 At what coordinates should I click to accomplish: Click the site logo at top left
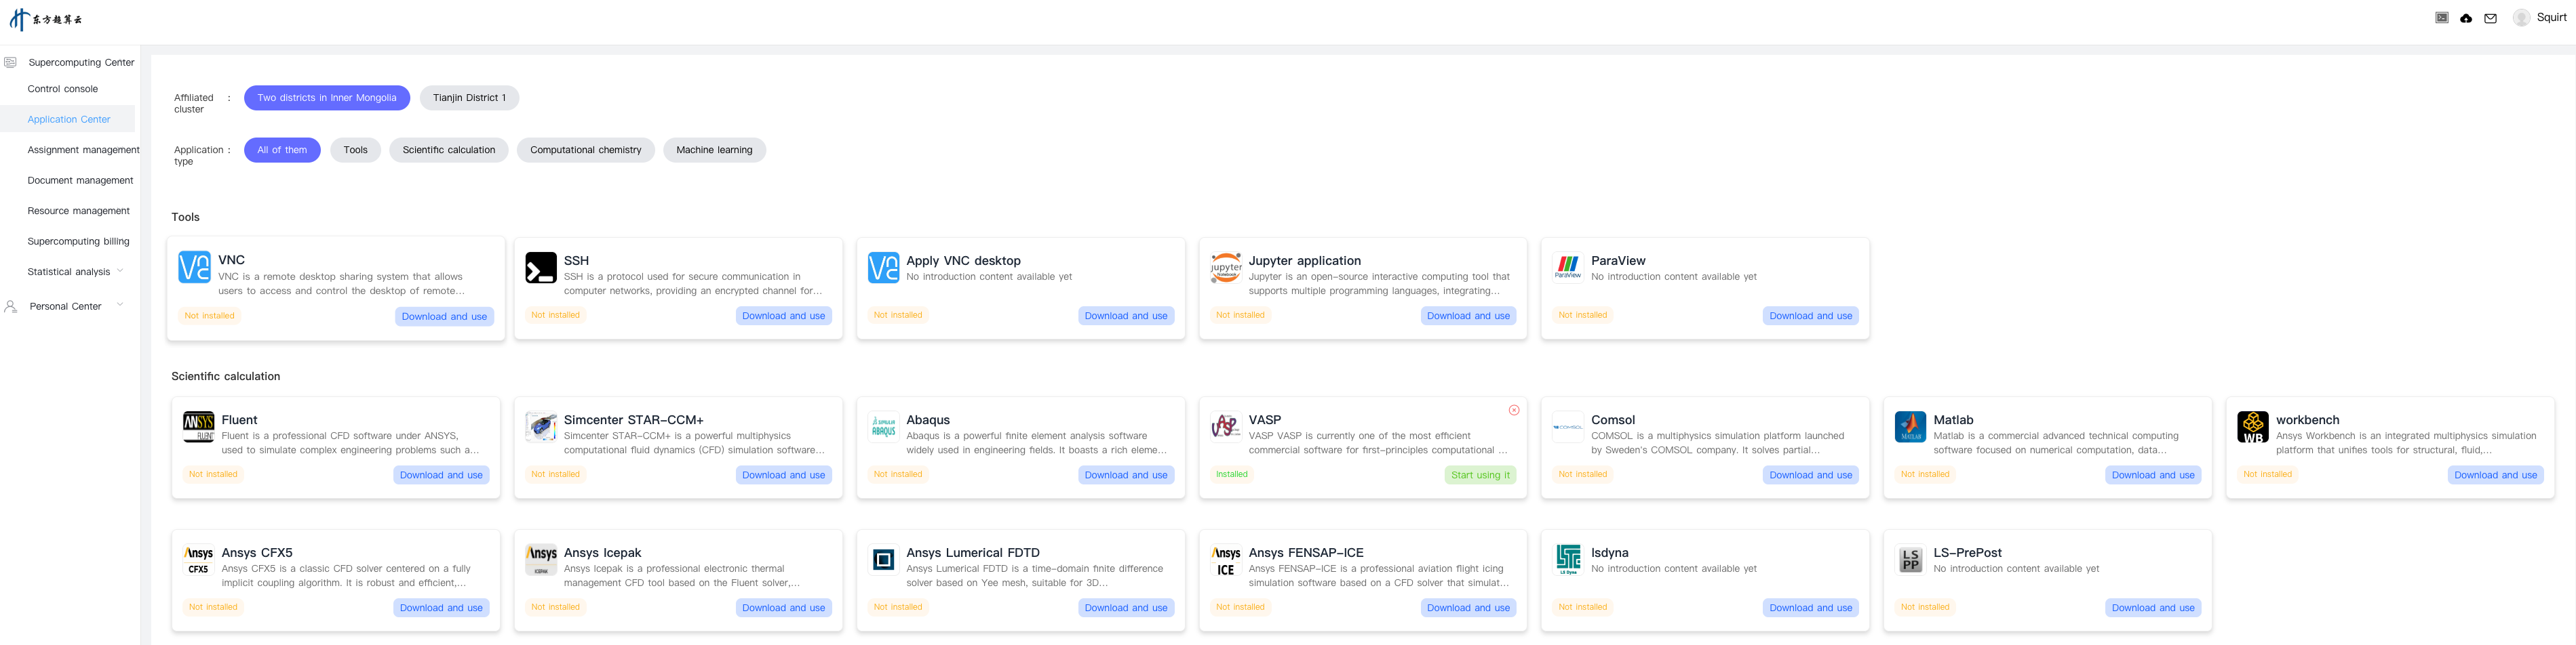(46, 19)
